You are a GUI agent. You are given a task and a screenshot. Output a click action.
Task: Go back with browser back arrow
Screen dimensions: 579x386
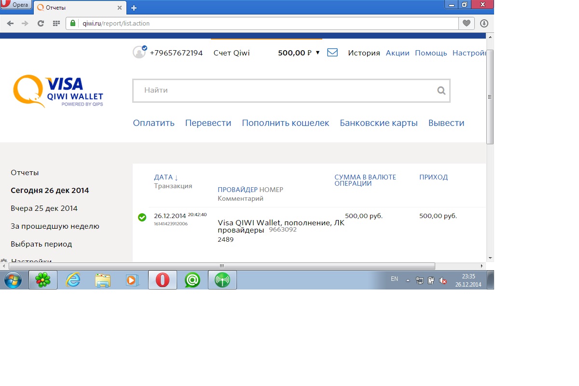(10, 23)
